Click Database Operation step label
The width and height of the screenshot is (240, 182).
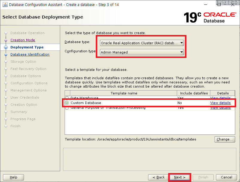28,33
